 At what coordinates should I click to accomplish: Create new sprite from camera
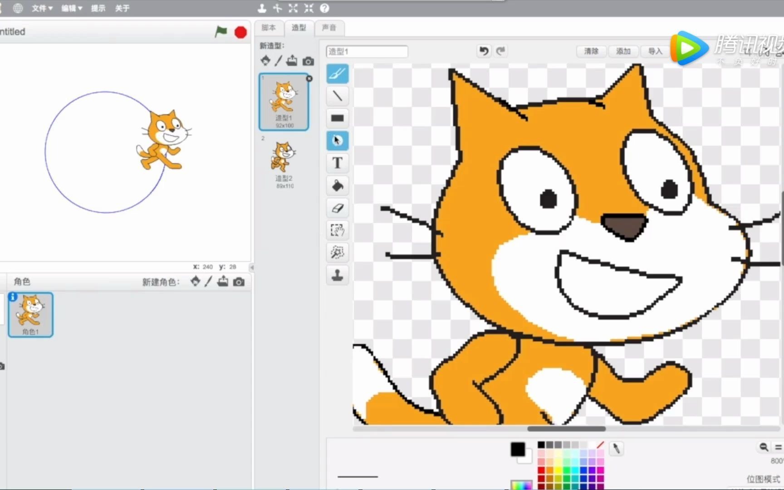click(x=239, y=282)
